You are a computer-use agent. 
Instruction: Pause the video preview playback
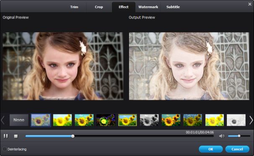[6, 136]
